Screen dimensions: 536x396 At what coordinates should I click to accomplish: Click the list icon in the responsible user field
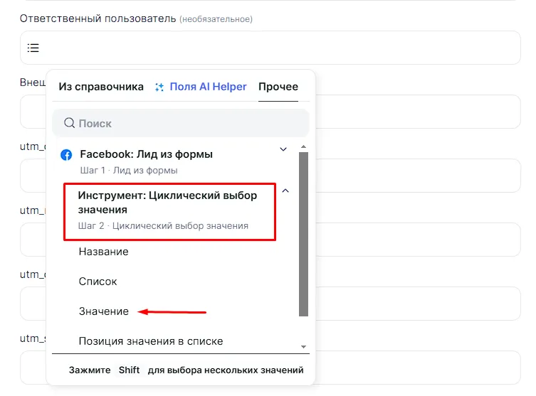click(33, 48)
